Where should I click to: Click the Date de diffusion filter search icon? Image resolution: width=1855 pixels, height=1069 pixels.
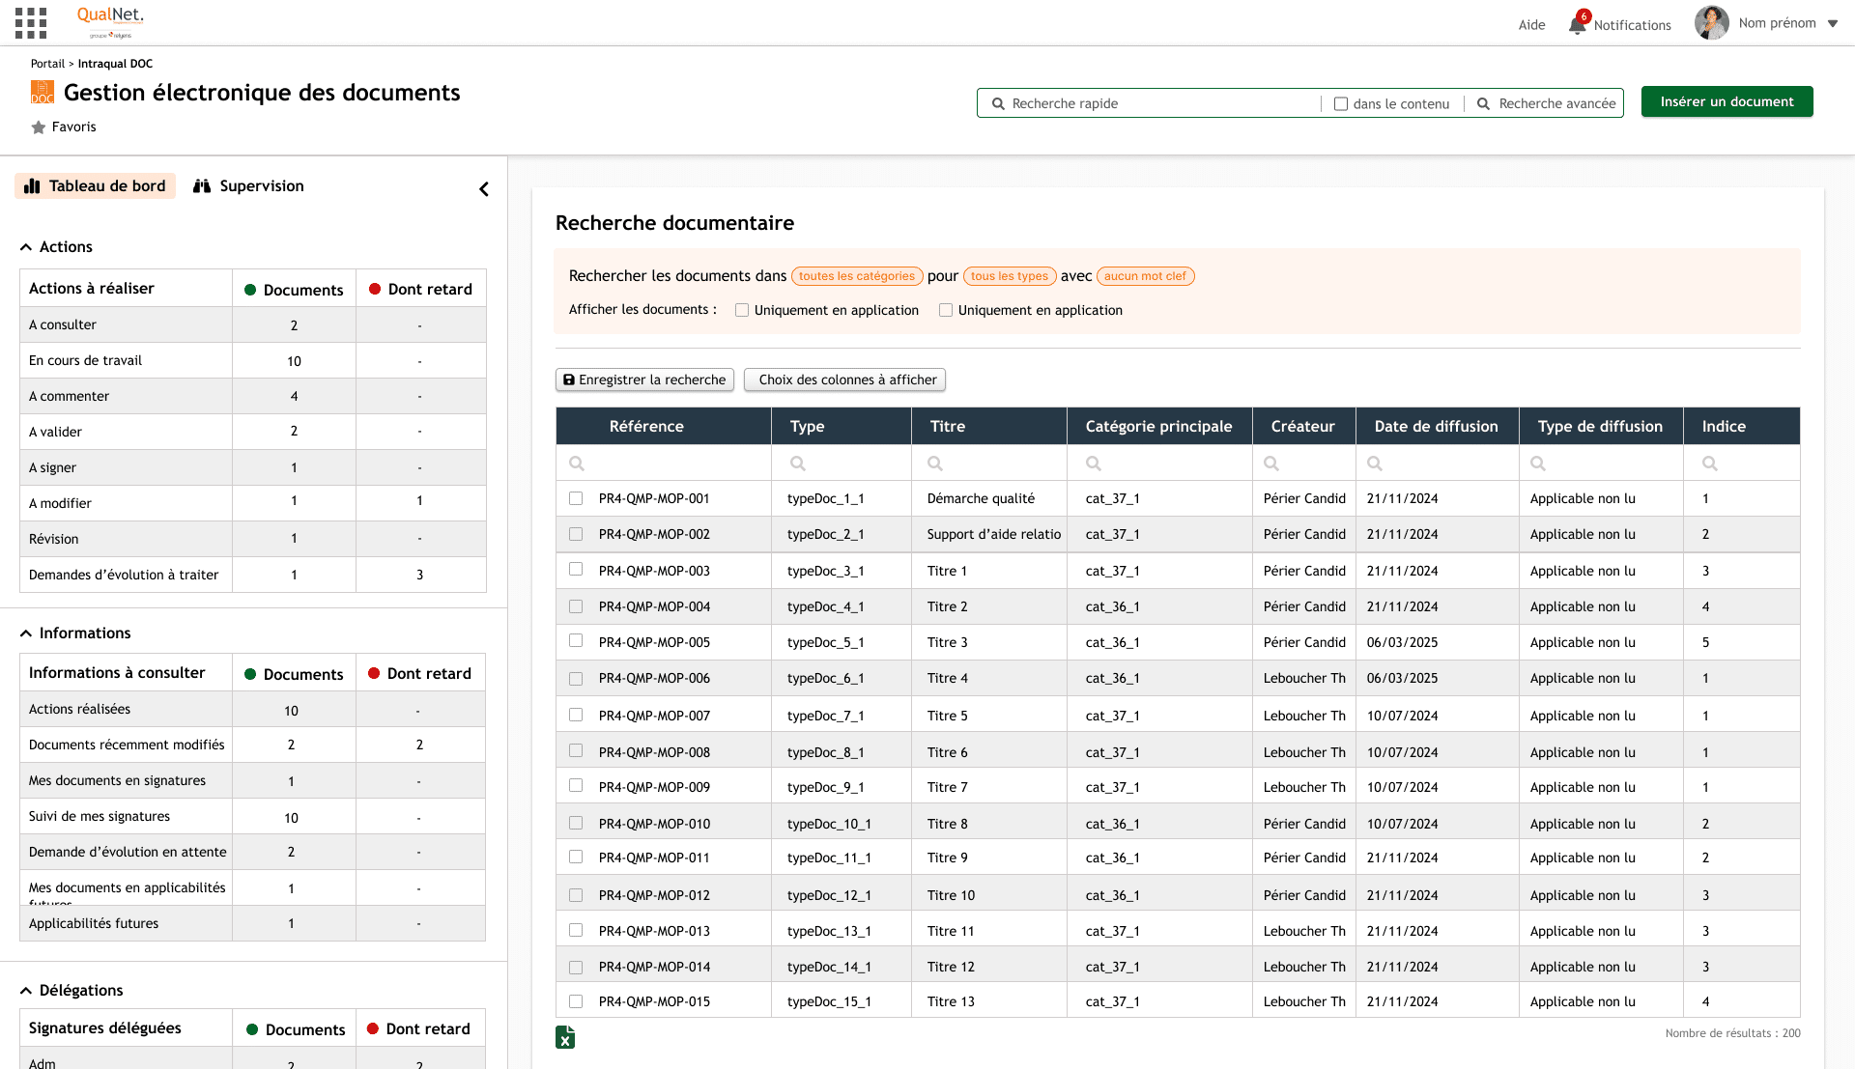point(1375,464)
